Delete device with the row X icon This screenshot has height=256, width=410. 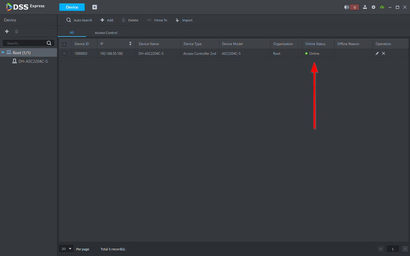click(383, 53)
